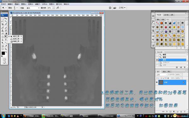
Task: Hide the Background layer with eye icon
Action: click(157, 82)
